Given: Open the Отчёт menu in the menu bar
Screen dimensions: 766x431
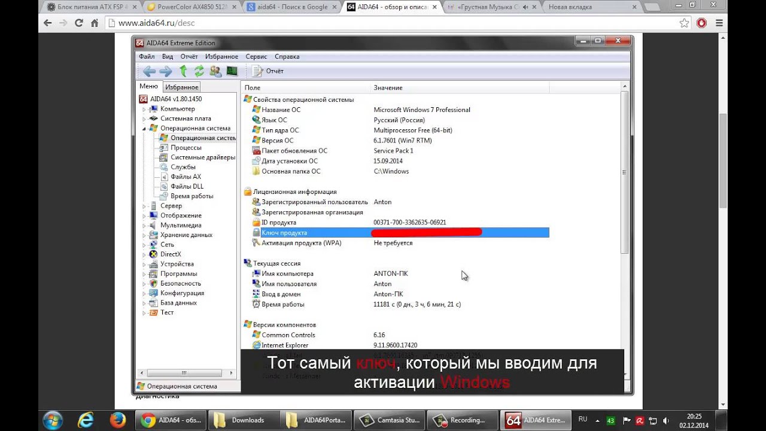Looking at the screenshot, I should coord(189,56).
